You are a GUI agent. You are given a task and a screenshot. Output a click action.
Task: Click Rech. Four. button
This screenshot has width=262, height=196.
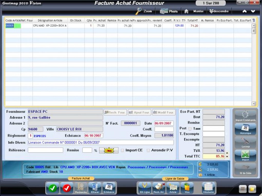[115, 112]
